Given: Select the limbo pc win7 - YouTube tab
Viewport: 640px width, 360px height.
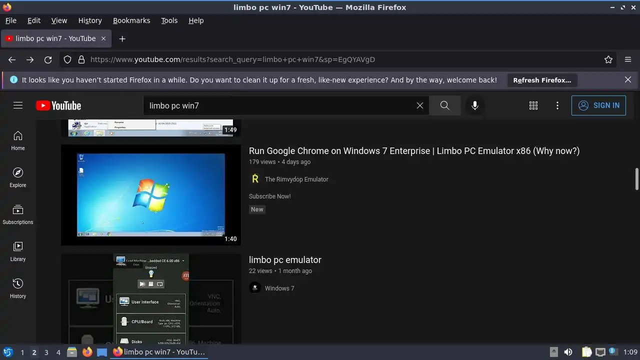Looking at the screenshot, I should (56, 38).
